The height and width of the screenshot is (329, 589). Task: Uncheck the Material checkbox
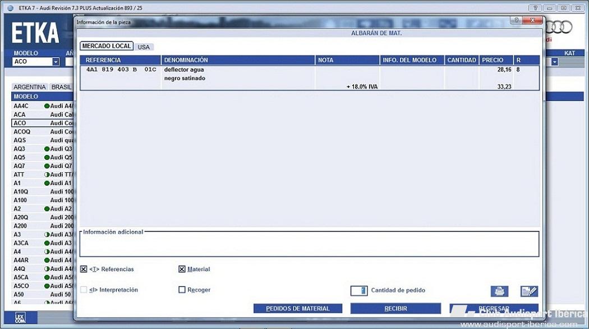[182, 269]
